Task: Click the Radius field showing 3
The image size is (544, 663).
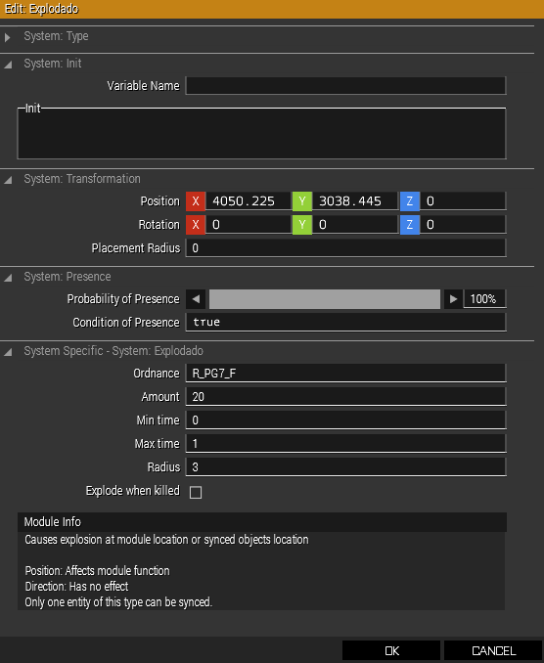Action: (x=345, y=467)
